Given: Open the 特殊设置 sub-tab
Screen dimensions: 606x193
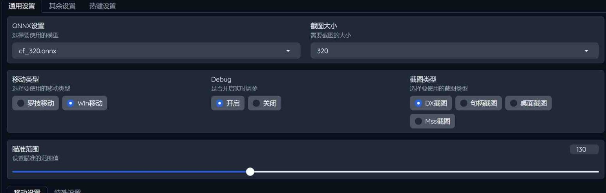Looking at the screenshot, I should pyautogui.click(x=68, y=190).
